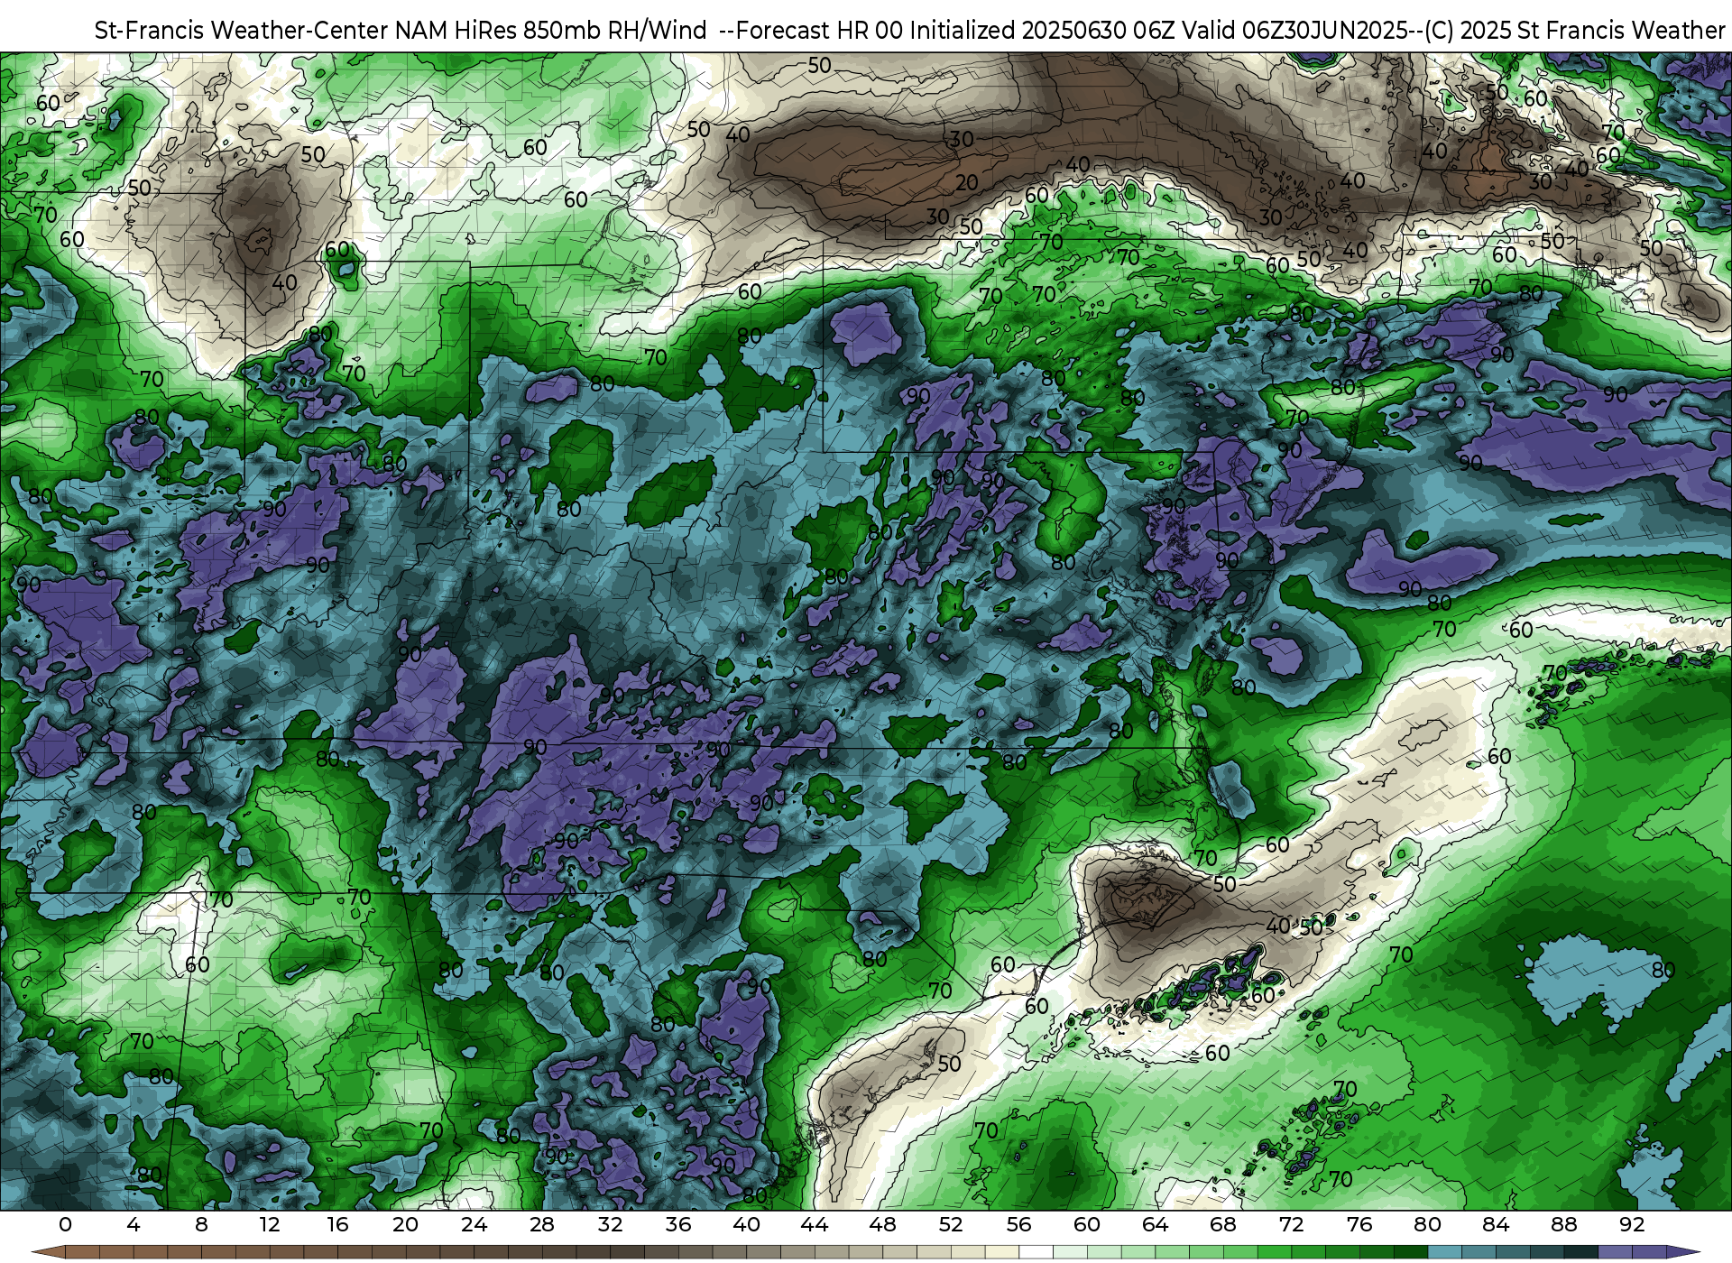
Task: Click the colorbar tick label '84'
Action: [1496, 1224]
